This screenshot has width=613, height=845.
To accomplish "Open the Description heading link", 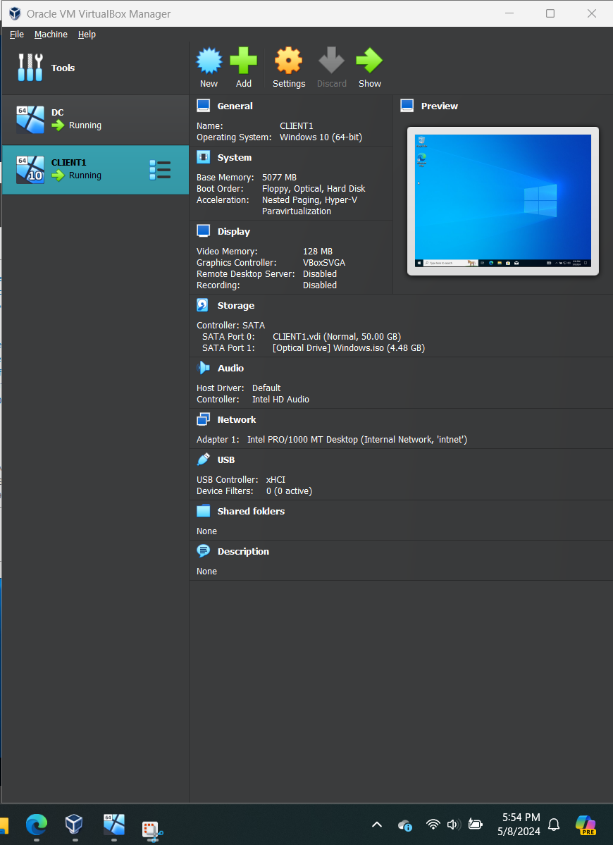I will [x=243, y=551].
